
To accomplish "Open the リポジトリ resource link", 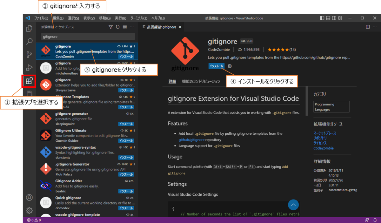I will coord(320,138).
